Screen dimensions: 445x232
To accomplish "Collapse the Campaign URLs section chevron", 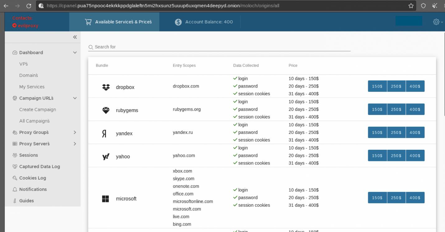I will click(x=75, y=98).
